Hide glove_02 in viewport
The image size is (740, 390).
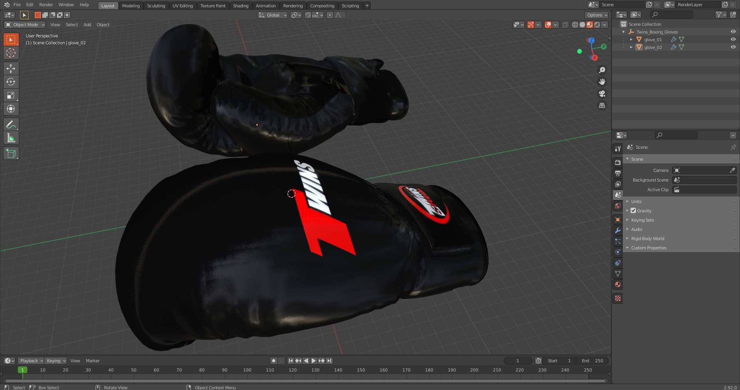tap(733, 47)
